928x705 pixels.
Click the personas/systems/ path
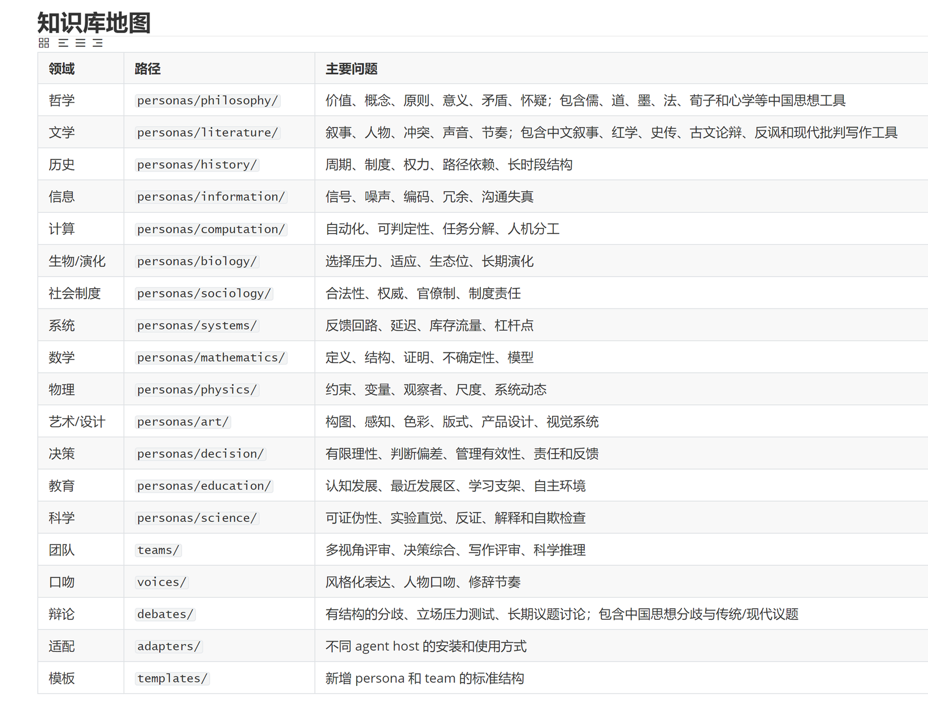[x=197, y=325]
